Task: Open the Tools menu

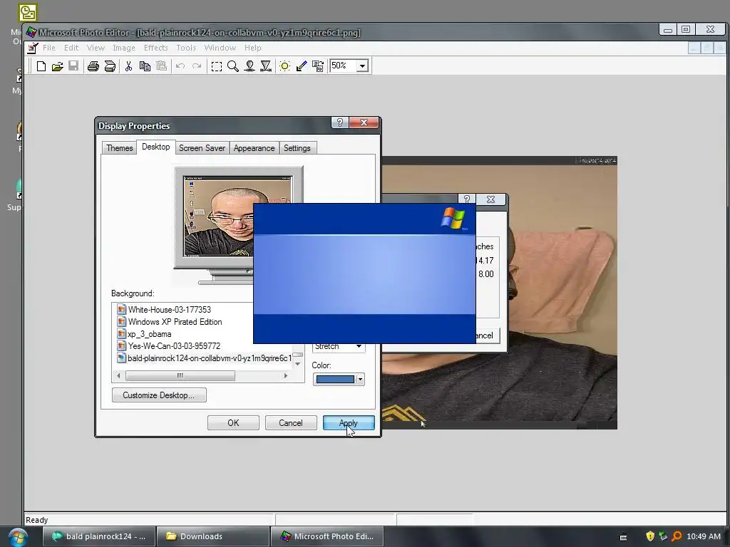Action: (x=186, y=48)
